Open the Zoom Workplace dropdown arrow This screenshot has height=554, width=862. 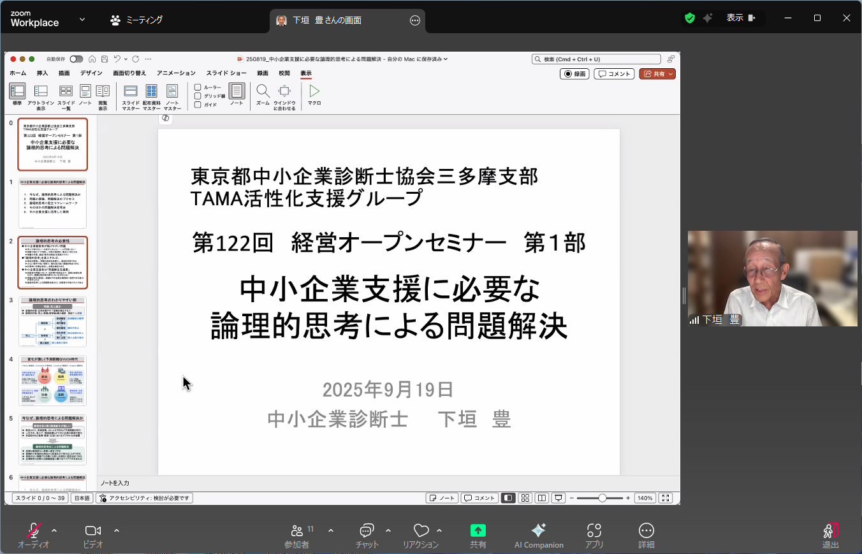(x=82, y=20)
